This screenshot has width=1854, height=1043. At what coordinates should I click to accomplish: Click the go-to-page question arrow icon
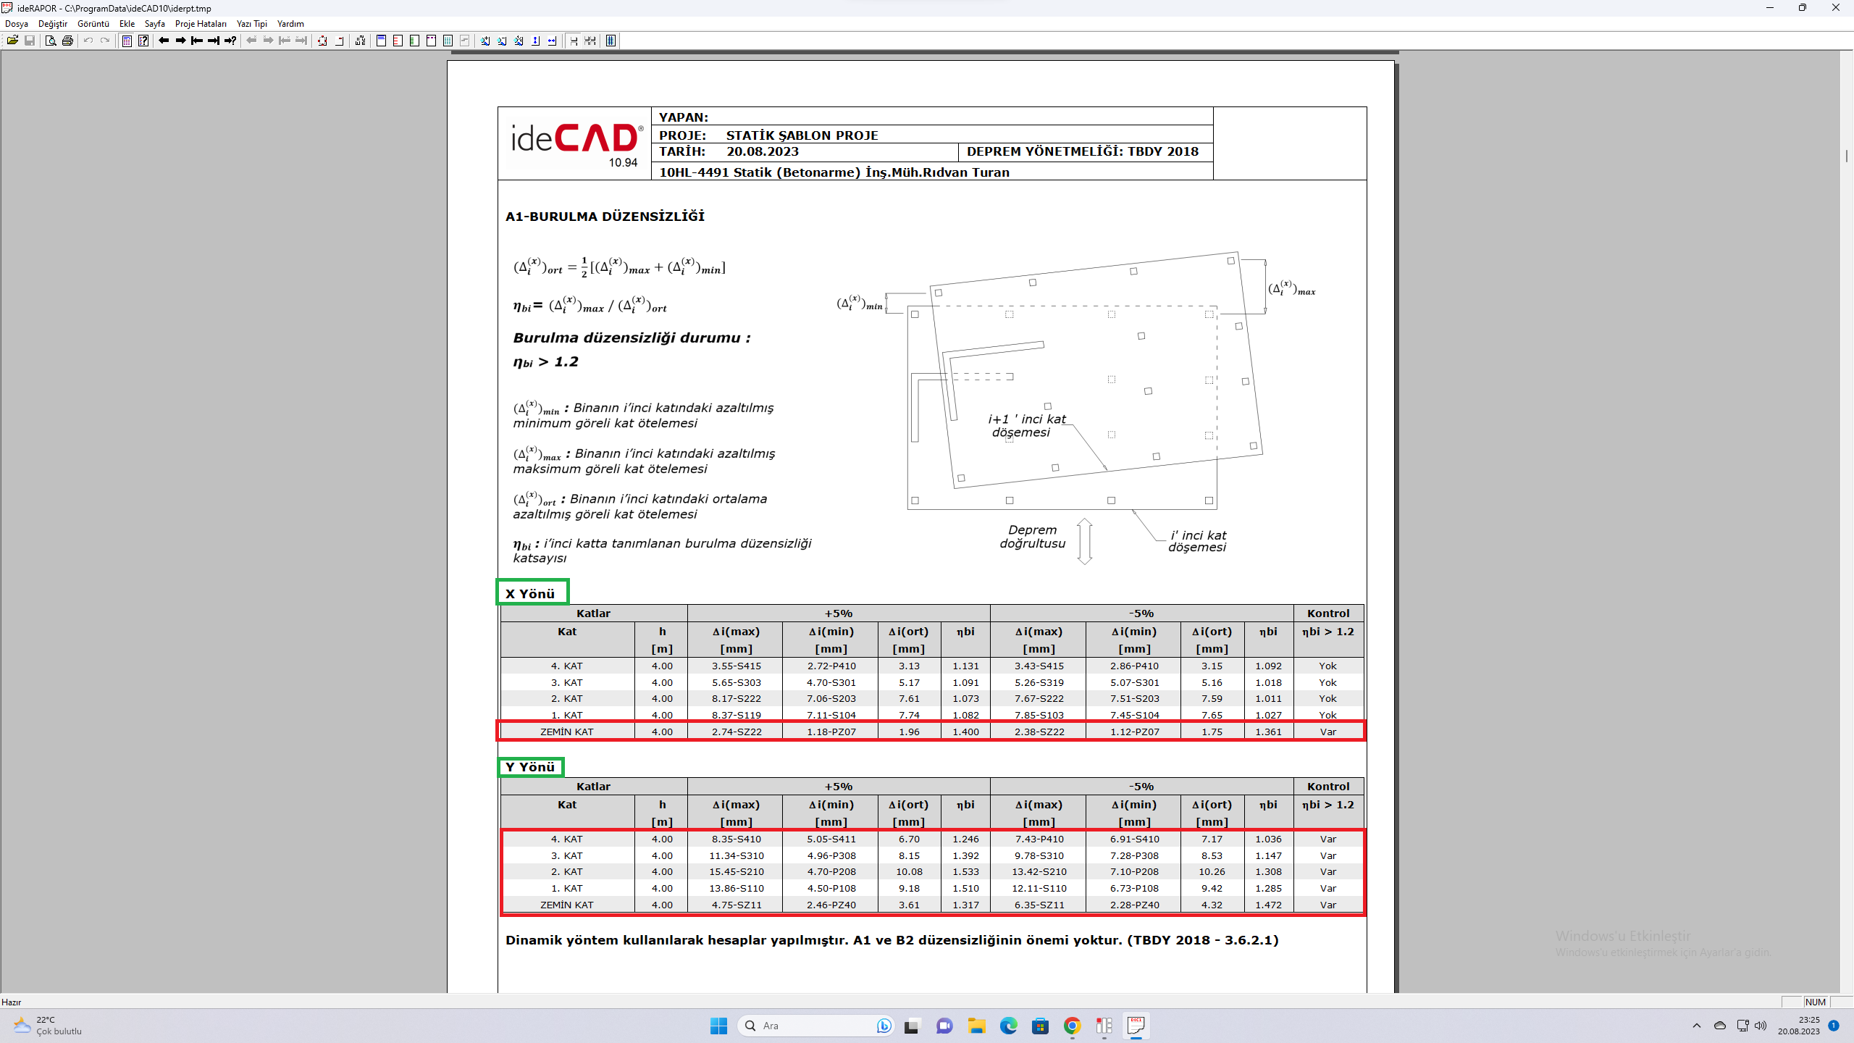230,41
